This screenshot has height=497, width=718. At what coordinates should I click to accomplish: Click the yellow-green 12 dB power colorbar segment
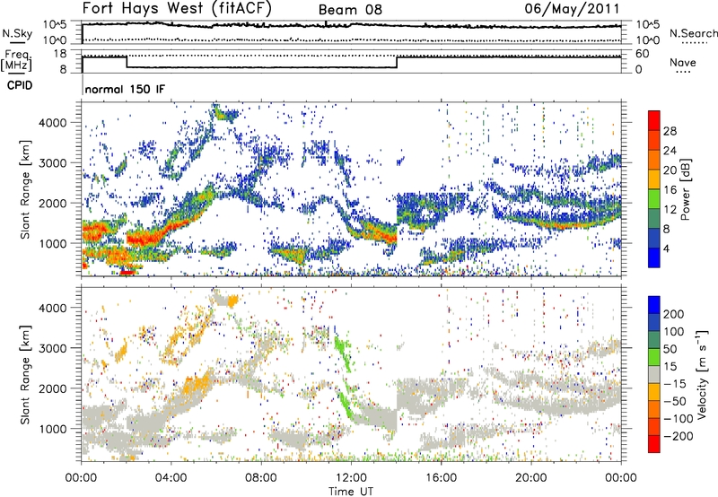point(654,198)
